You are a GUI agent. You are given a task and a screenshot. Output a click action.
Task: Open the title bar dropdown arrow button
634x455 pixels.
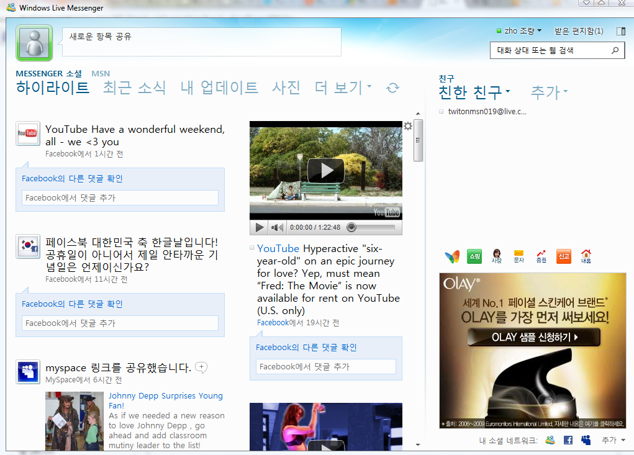(x=586, y=3)
